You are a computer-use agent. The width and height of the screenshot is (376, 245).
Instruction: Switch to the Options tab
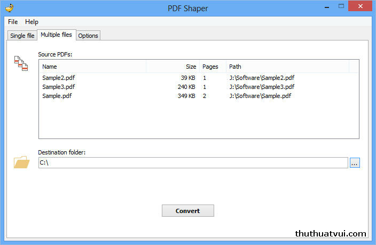click(x=88, y=36)
